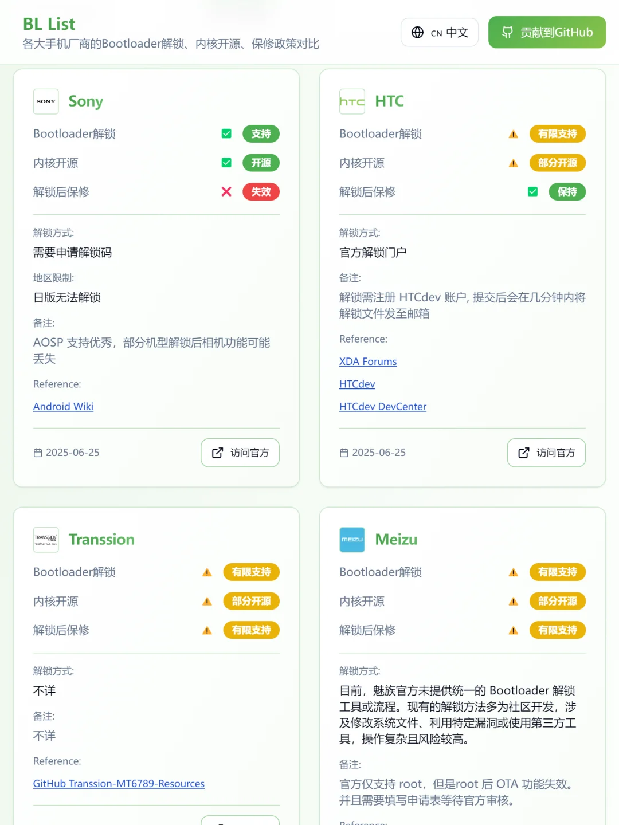
Task: Click the red X beside Sony's 解锁后保修 row
Action: click(x=226, y=192)
